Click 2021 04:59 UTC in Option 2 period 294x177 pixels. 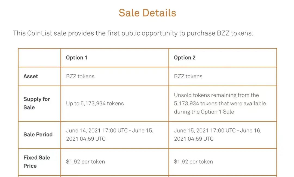tap(194, 139)
